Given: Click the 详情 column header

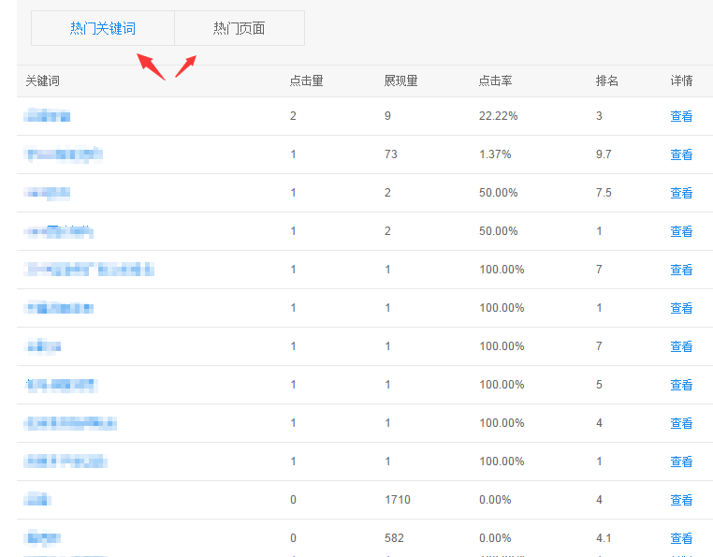Looking at the screenshot, I should pos(681,81).
